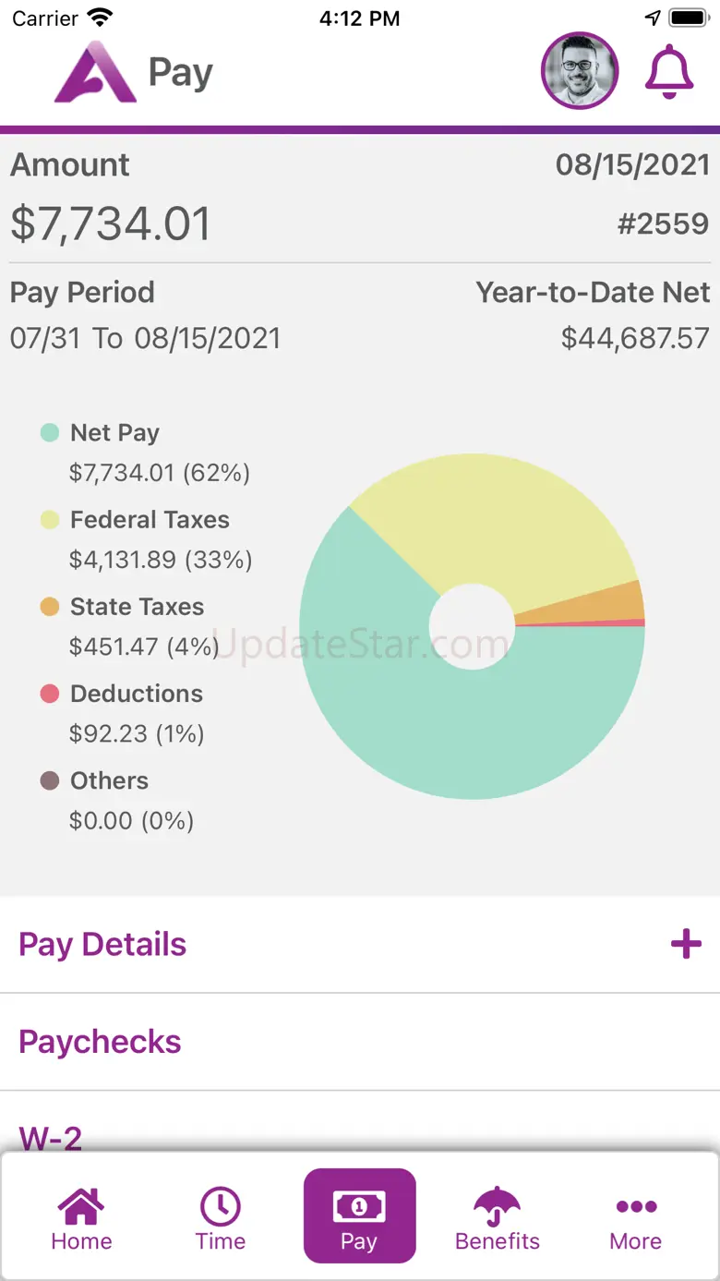Tap the Federal Taxes legend dot
This screenshot has width=720, height=1281.
pos(50,520)
